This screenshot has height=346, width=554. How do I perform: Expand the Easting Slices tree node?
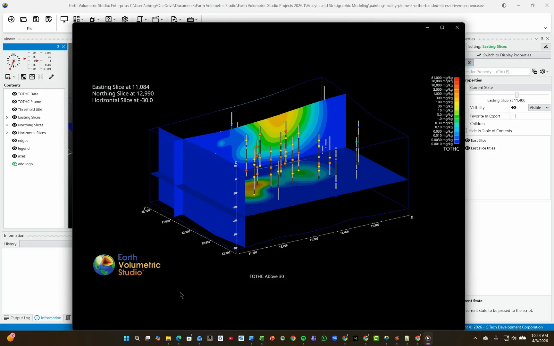pyautogui.click(x=7, y=117)
